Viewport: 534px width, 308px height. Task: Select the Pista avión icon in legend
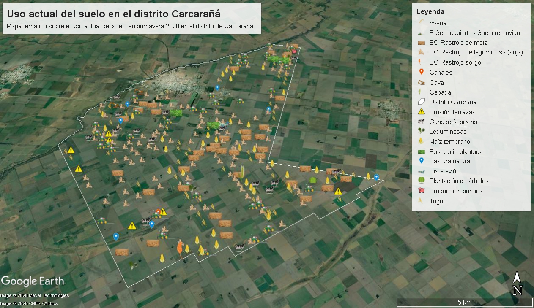click(x=421, y=171)
